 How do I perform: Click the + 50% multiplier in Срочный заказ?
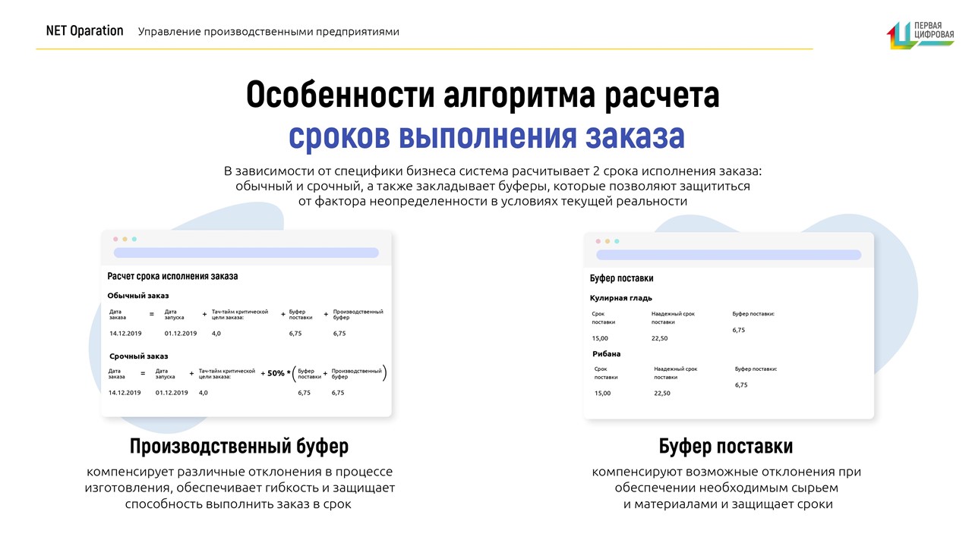pyautogui.click(x=273, y=373)
